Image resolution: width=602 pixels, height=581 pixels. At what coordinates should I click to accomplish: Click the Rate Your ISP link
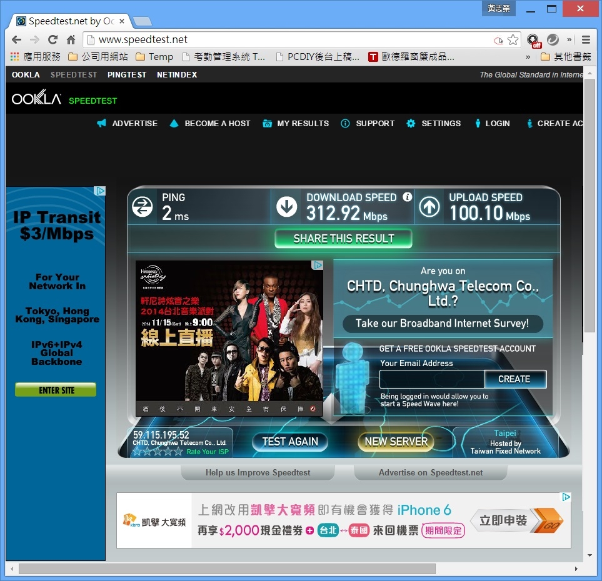coord(208,452)
